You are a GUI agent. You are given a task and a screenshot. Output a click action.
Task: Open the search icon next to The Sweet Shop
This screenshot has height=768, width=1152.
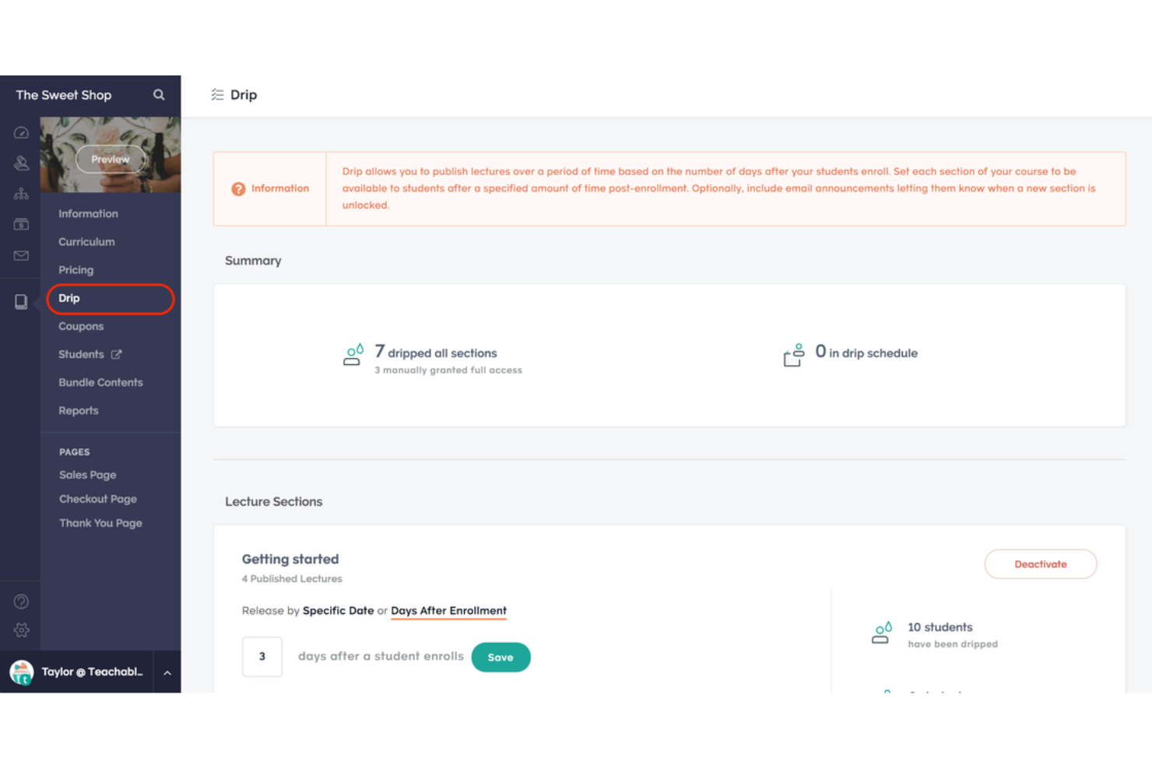[159, 94]
